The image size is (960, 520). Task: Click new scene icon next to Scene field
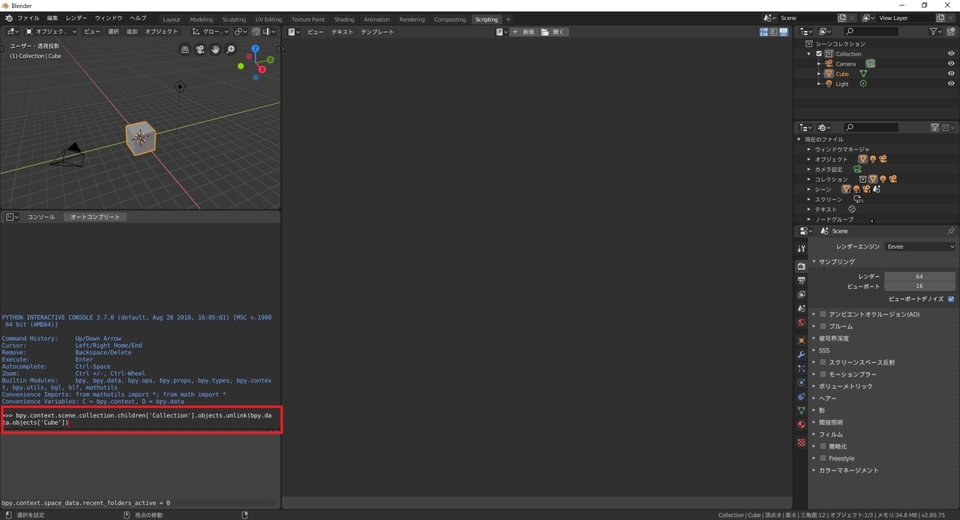click(x=842, y=18)
